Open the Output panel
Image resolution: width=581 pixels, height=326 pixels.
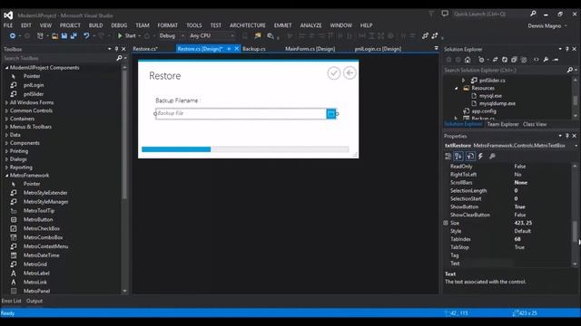tap(34, 301)
